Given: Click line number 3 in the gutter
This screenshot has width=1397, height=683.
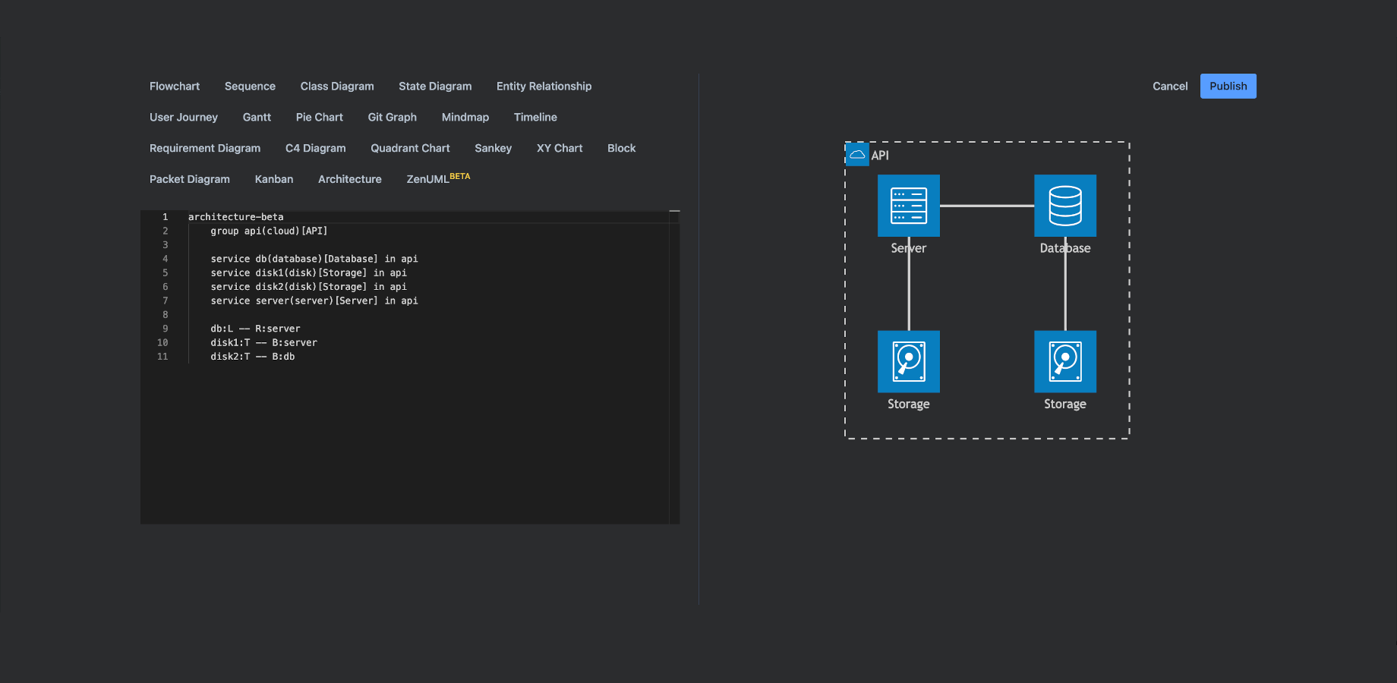Looking at the screenshot, I should (165, 245).
